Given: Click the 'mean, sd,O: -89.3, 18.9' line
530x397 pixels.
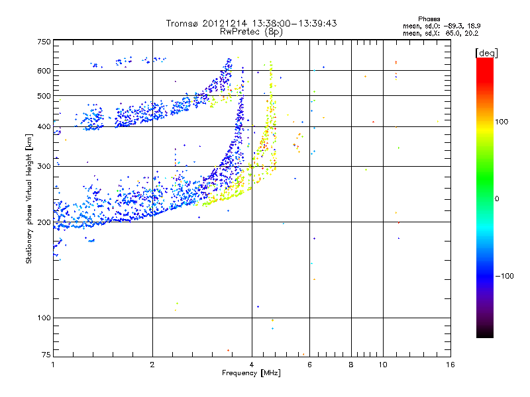Looking at the screenshot, I should click(x=441, y=26).
